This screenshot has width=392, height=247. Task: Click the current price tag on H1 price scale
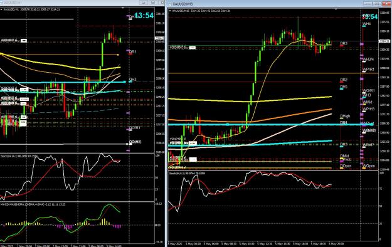(159, 38)
